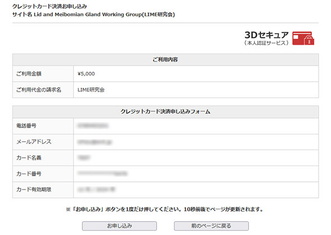
Task: Click the ご利用代金の請求名 row label
Action: point(39,90)
